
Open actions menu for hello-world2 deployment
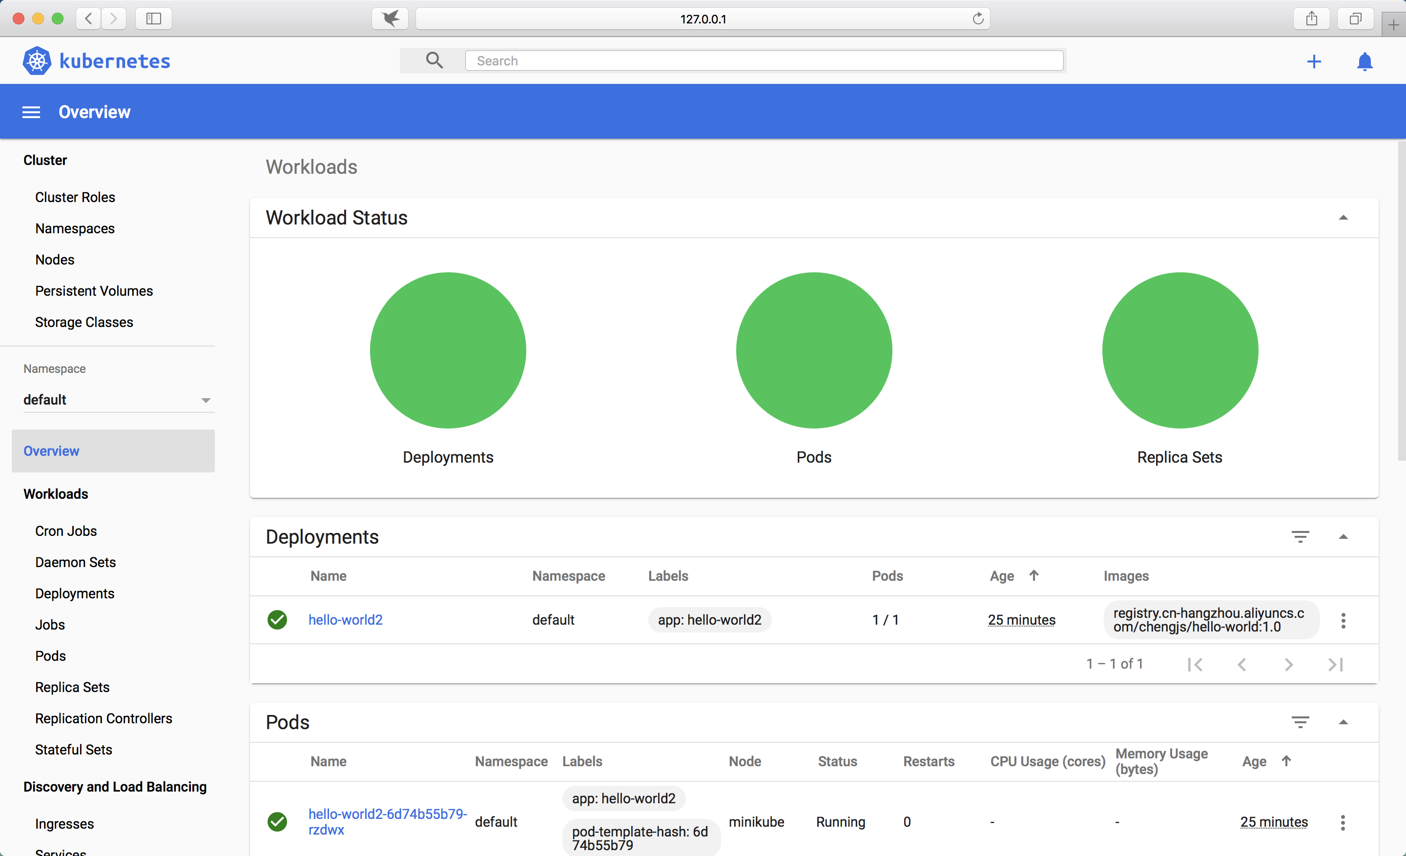pyautogui.click(x=1343, y=620)
